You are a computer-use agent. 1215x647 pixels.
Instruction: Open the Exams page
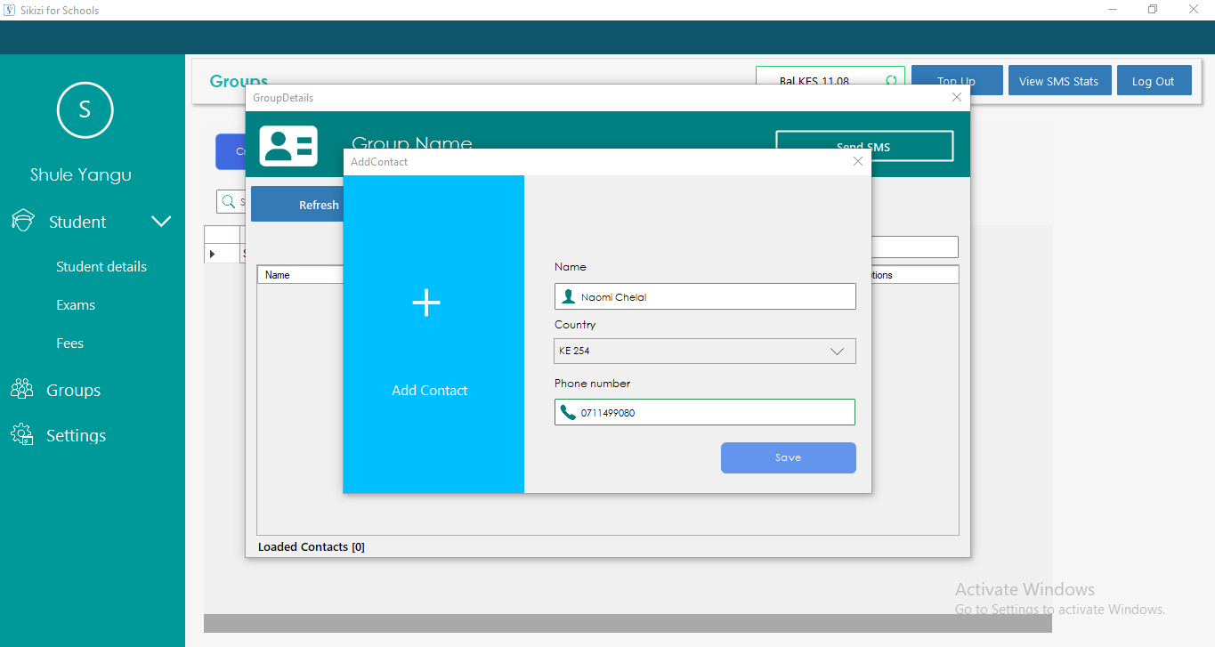point(76,305)
